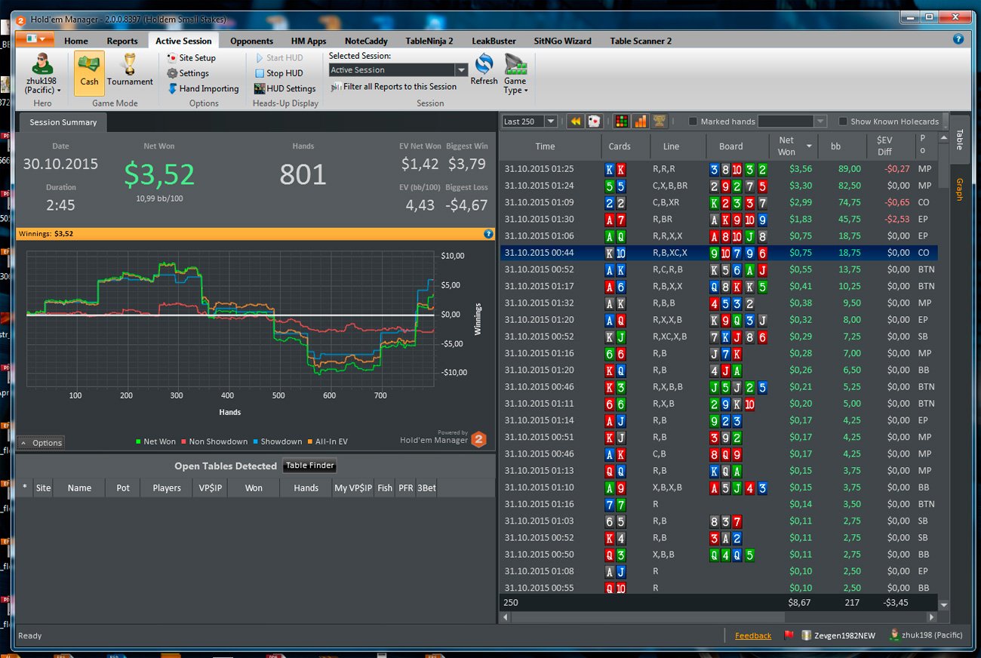Open Hand Importing
981x658 pixels.
click(203, 88)
